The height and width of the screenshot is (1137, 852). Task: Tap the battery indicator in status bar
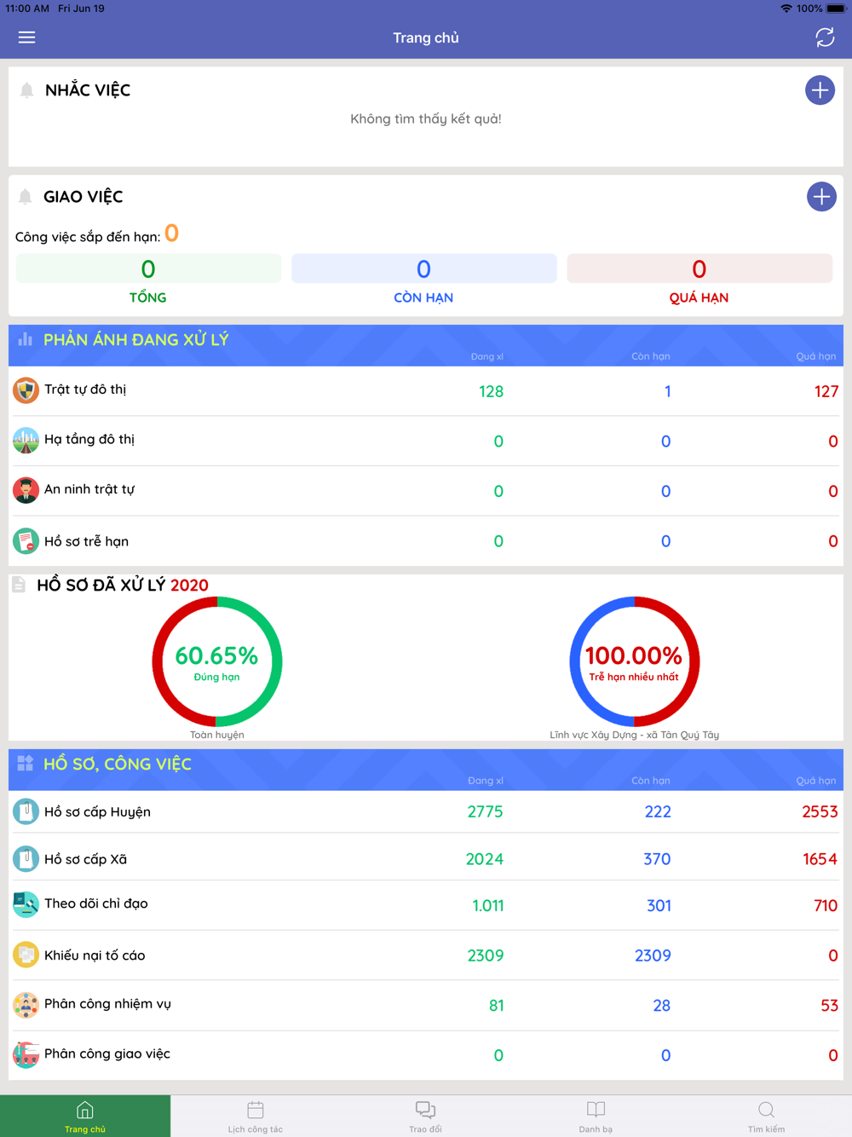point(836,9)
